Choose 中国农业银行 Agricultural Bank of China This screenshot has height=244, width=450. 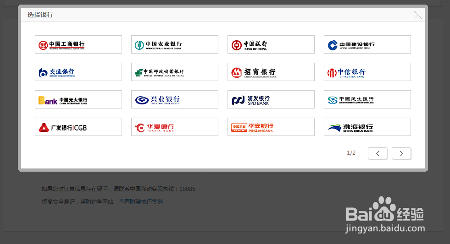[175, 44]
